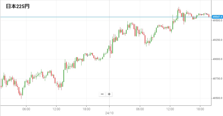The width and height of the screenshot is (223, 116).
Task: Click the 49000.0 price axis label
Action: pyautogui.click(x=217, y=59)
